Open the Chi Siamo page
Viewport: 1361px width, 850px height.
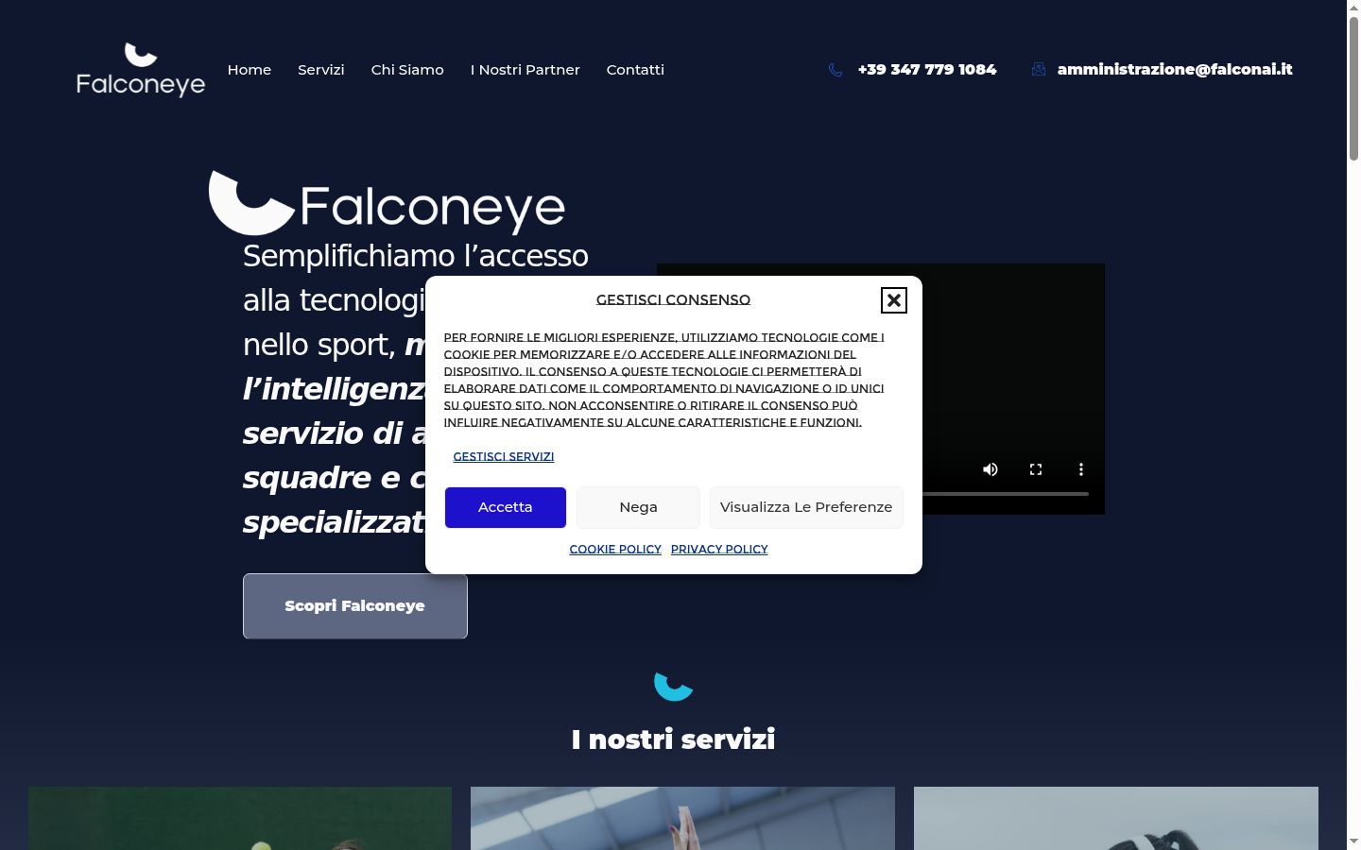point(407,70)
